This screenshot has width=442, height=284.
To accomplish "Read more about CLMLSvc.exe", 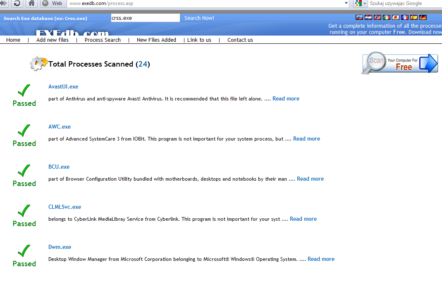I will point(303,219).
